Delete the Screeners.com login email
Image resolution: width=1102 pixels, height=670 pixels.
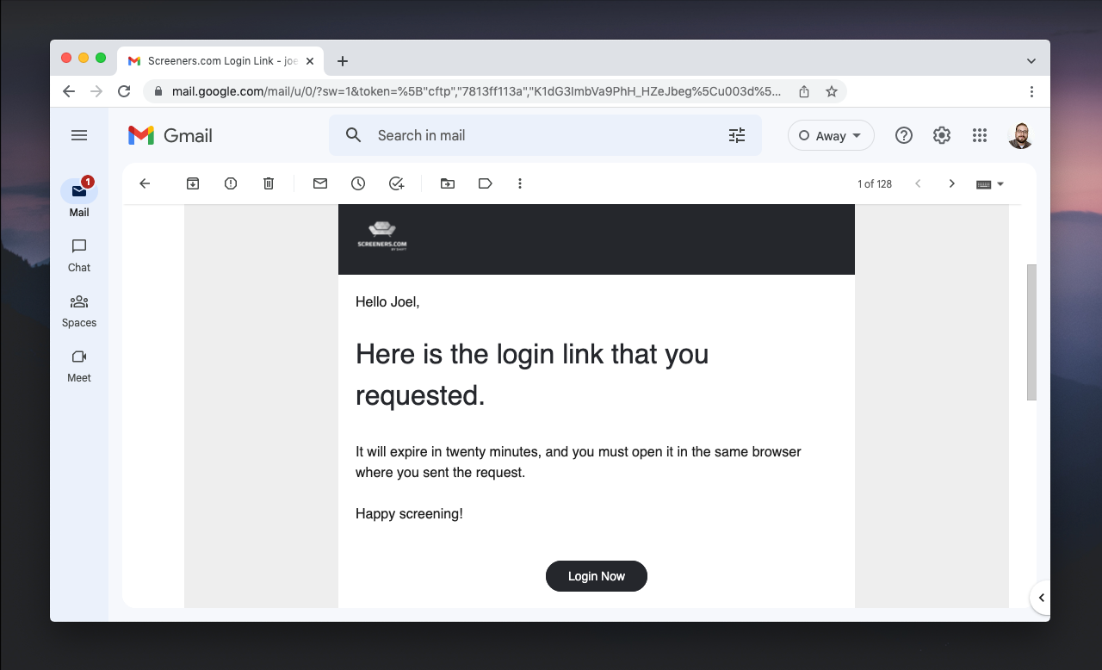269,183
